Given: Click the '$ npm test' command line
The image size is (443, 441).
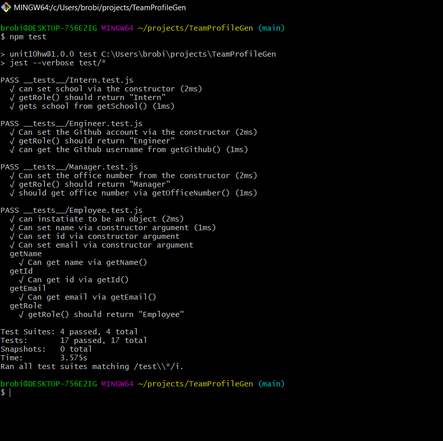Looking at the screenshot, I should pos(23,37).
